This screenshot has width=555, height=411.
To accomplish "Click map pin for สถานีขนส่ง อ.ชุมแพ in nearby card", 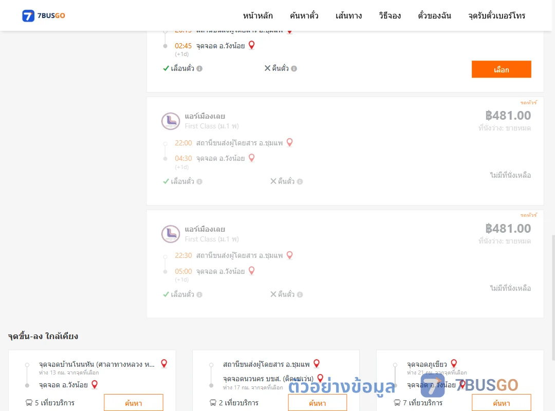I will click(x=317, y=364).
